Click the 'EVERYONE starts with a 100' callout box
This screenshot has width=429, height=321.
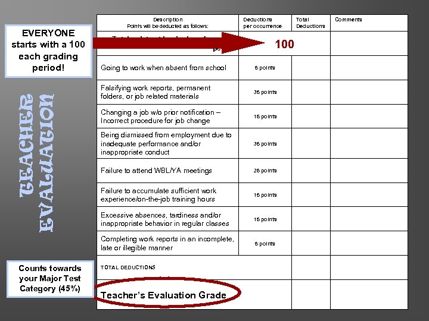pos(48,51)
